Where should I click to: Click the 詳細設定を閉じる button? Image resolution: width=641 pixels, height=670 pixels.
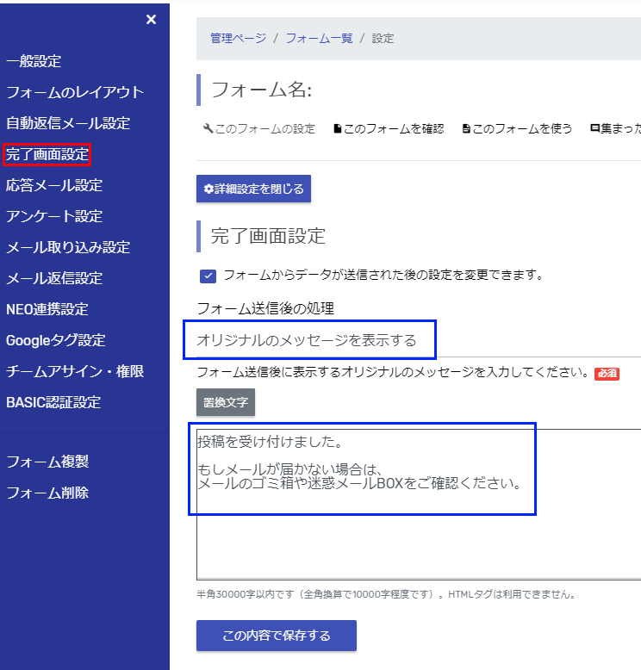(253, 189)
